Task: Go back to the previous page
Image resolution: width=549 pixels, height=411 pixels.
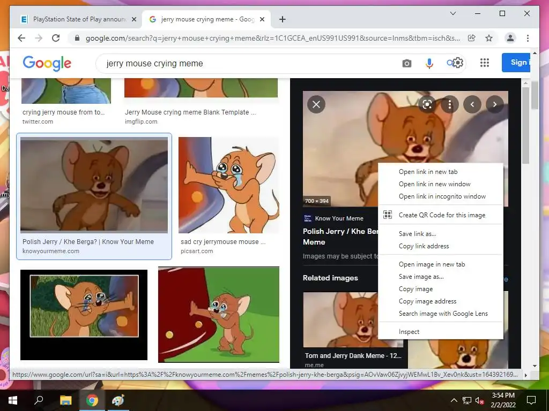Action: (x=21, y=38)
